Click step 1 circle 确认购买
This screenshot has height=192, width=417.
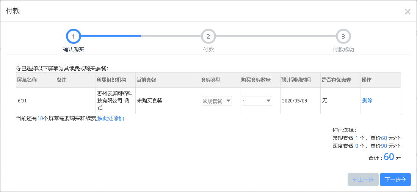tap(74, 36)
